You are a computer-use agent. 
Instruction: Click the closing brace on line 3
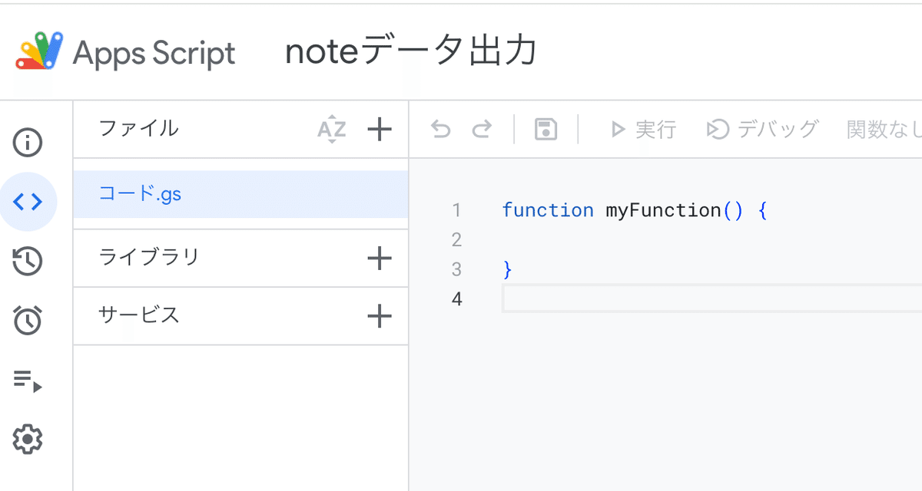point(507,269)
